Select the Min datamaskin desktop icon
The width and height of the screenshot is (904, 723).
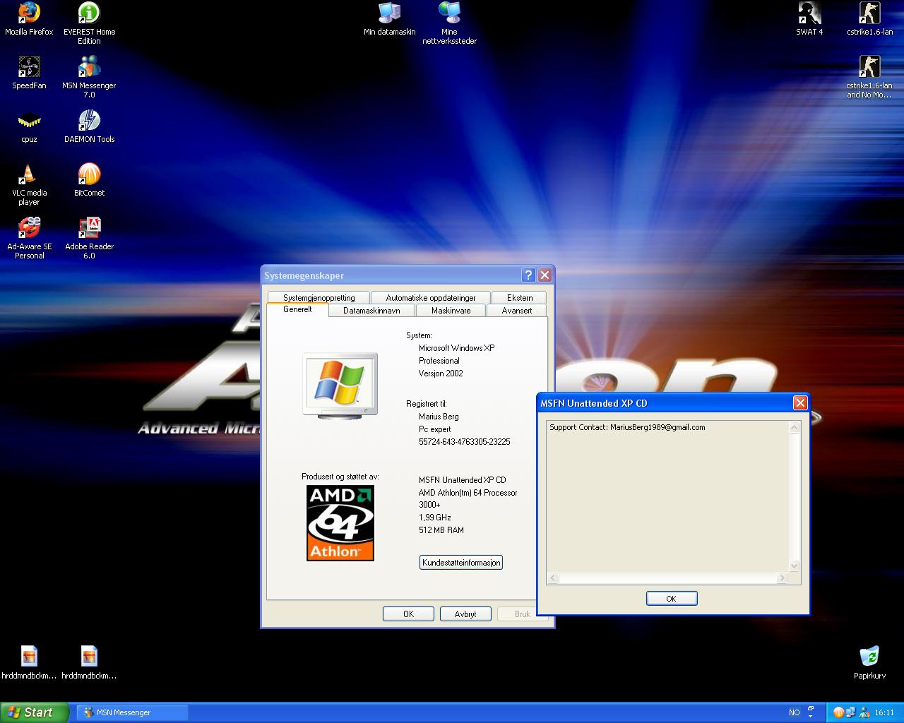click(389, 19)
